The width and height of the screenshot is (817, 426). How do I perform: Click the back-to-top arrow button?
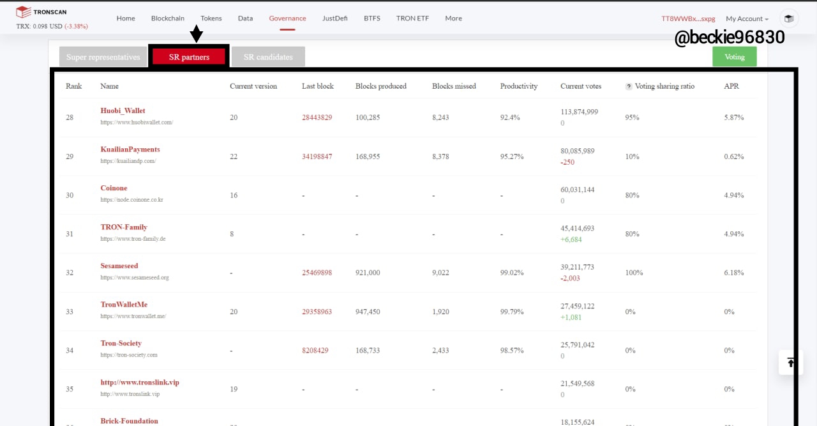coord(791,363)
